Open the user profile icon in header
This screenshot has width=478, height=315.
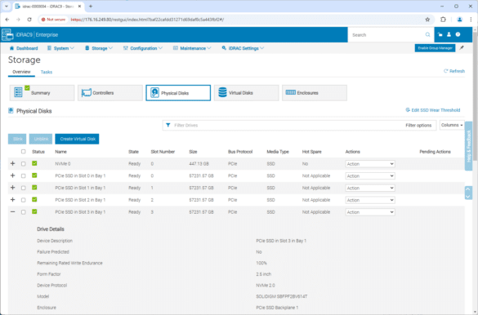449,34
